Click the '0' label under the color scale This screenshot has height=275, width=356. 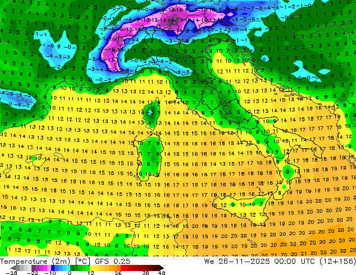pos(70,273)
